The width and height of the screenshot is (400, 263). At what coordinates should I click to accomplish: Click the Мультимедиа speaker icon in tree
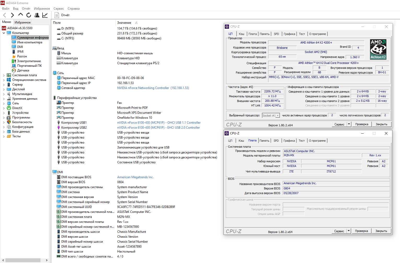[9, 94]
